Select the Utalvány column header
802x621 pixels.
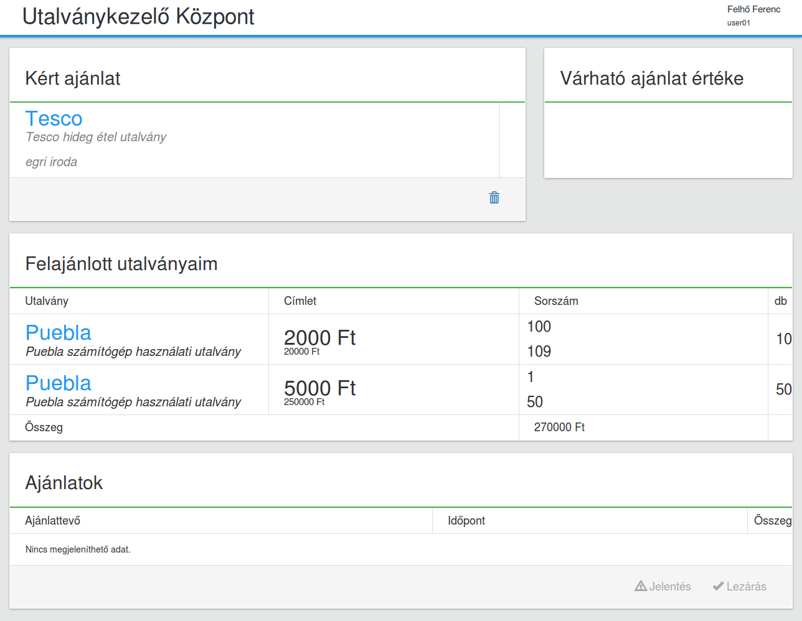tap(47, 301)
